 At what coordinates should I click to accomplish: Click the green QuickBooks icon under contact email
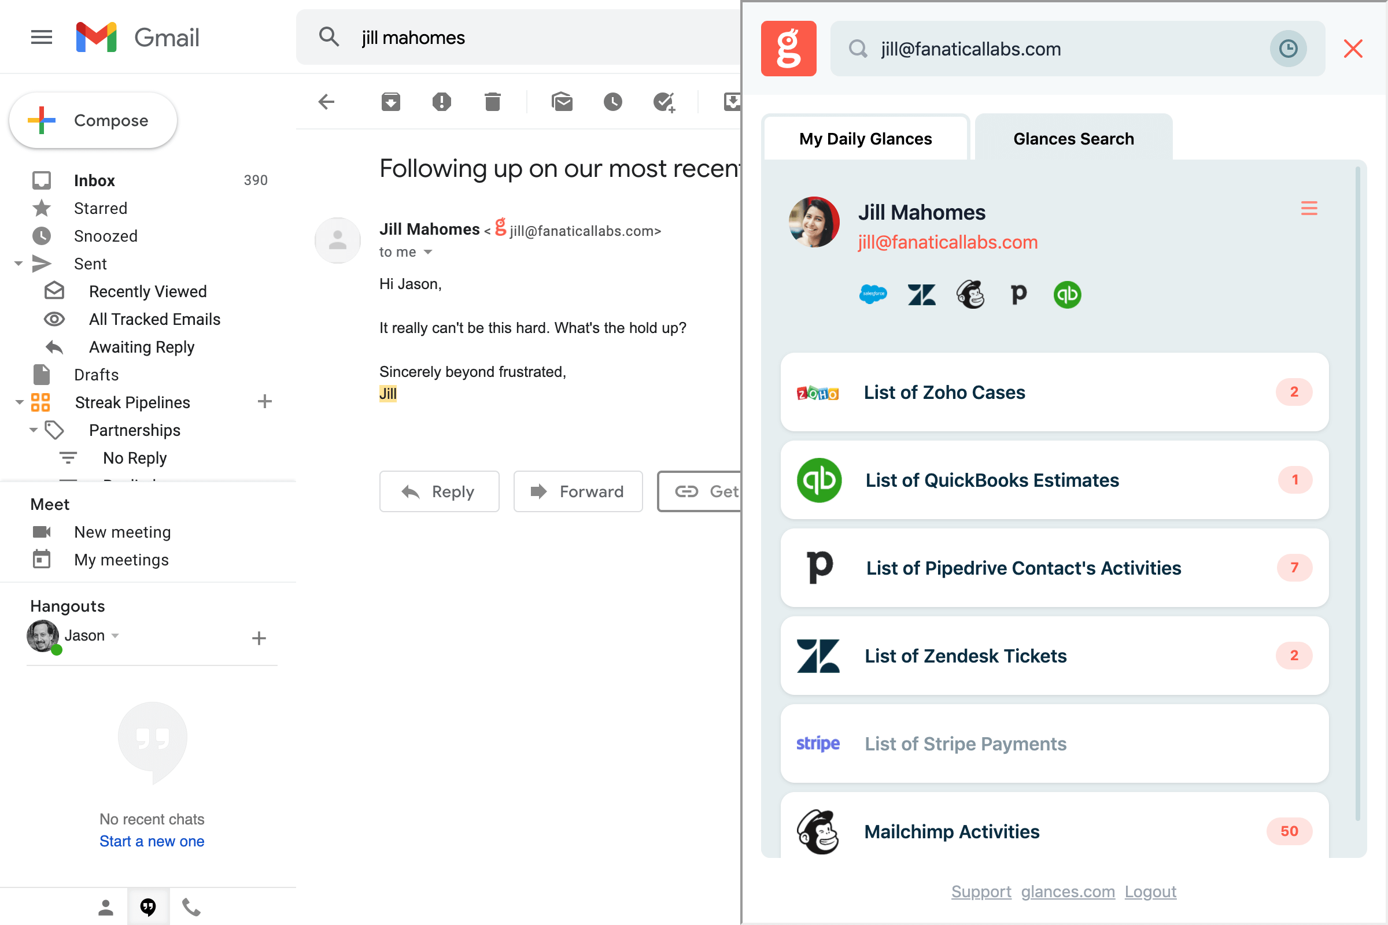[x=1067, y=294]
